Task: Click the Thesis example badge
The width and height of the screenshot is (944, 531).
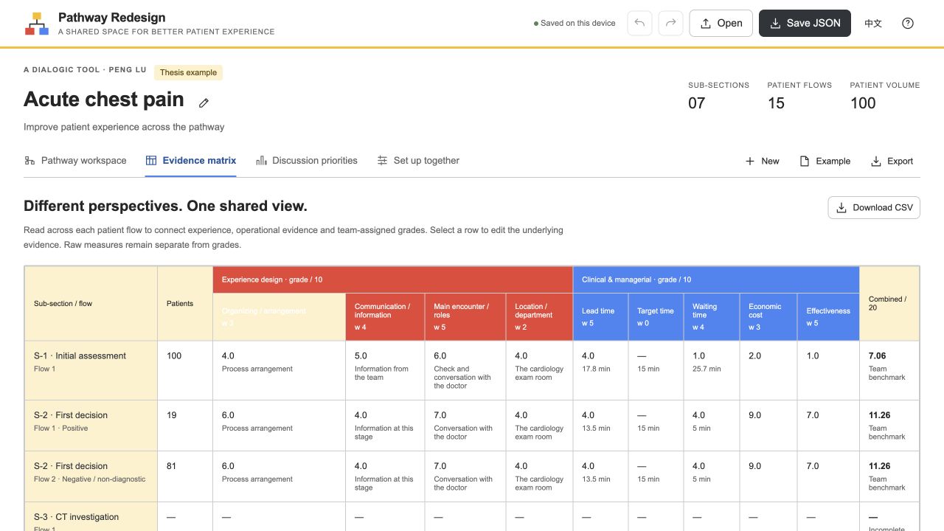Action: 188,72
